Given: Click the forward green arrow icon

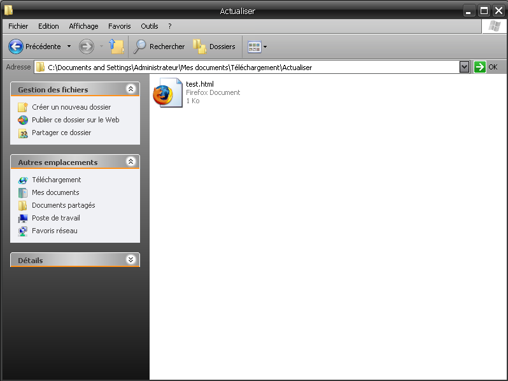Looking at the screenshot, I should point(86,47).
